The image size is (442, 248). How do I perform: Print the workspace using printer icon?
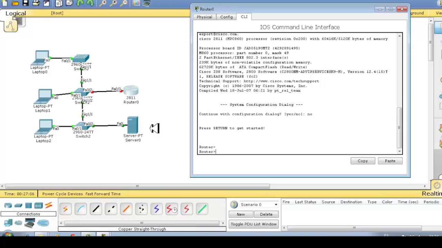(36, 3)
